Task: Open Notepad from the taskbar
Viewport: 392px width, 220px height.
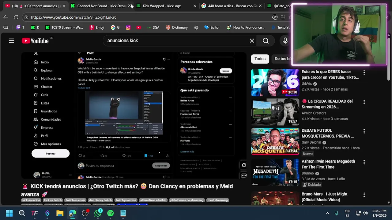Action: pyautogui.click(x=123, y=213)
